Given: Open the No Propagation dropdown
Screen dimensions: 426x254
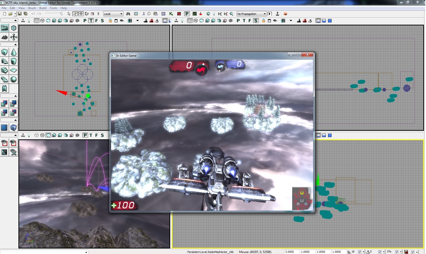Looking at the screenshot, I should 252,14.
